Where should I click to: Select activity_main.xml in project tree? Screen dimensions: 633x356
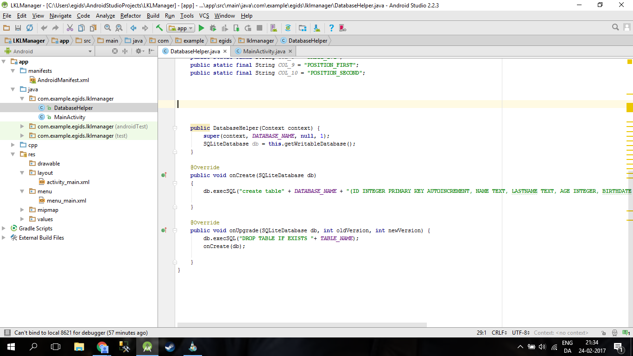[x=68, y=182]
